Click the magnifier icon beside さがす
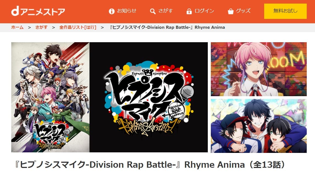Image resolution: width=315 pixels, height=174 pixels. 153,11
